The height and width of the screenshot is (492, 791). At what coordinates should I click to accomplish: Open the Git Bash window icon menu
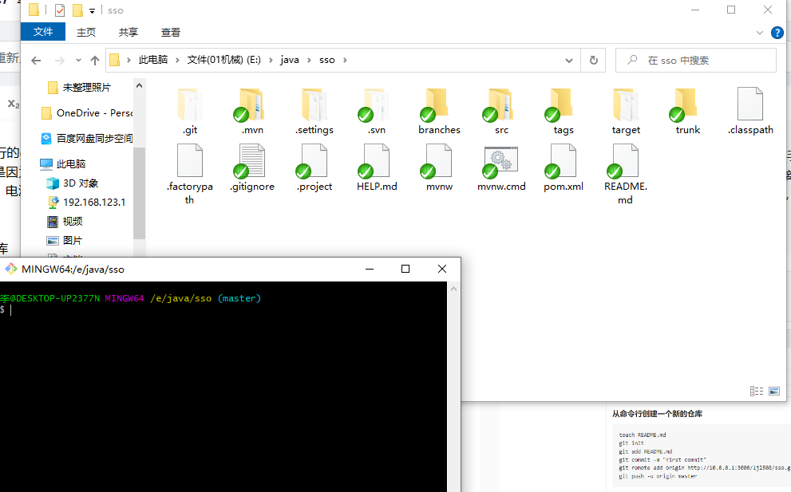pos(10,270)
